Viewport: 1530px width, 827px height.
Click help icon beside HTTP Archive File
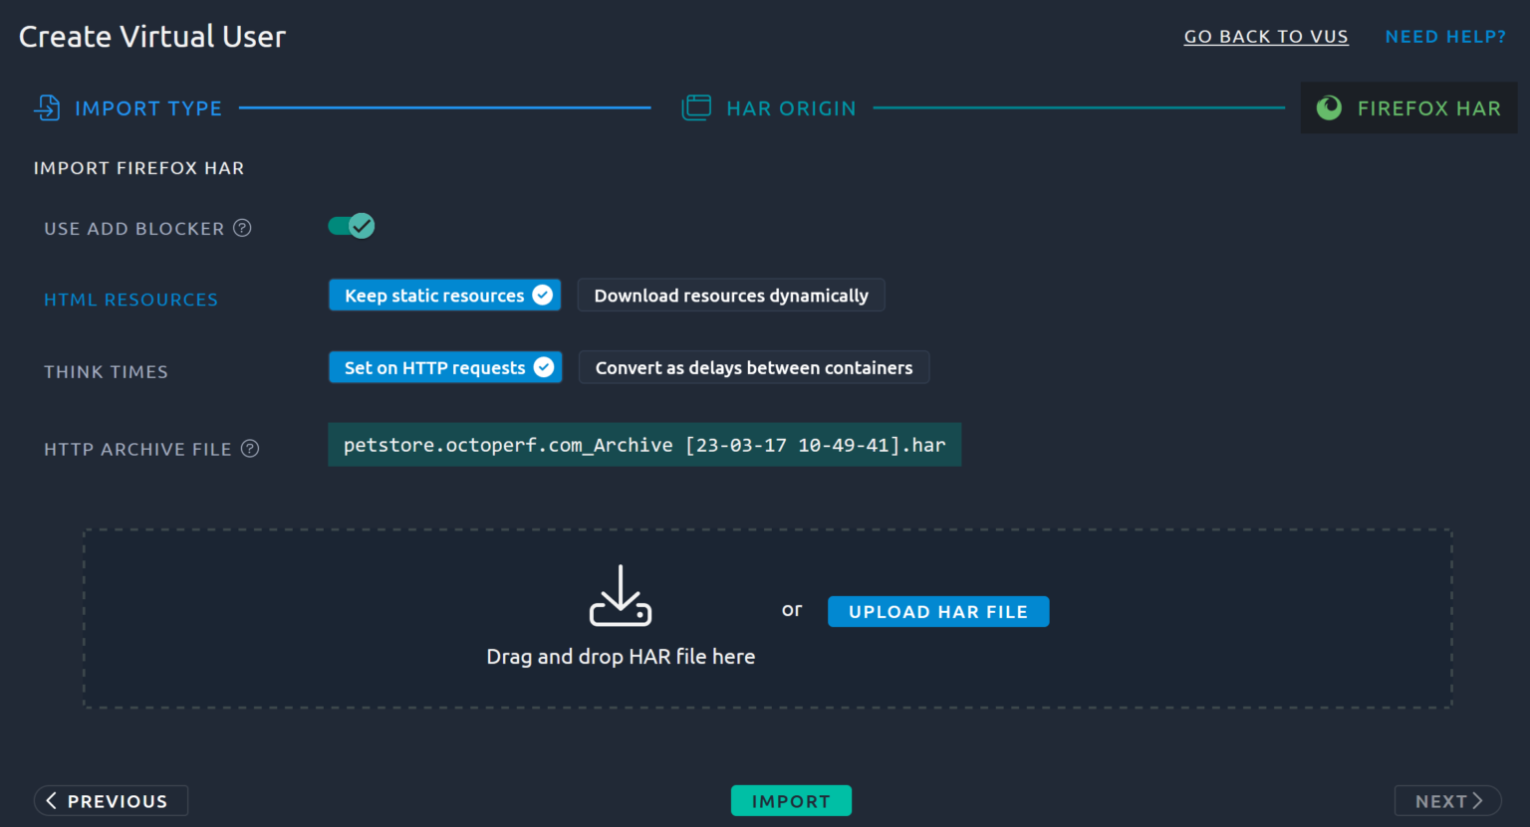tap(250, 449)
